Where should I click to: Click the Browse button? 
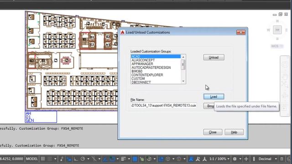[209, 106]
